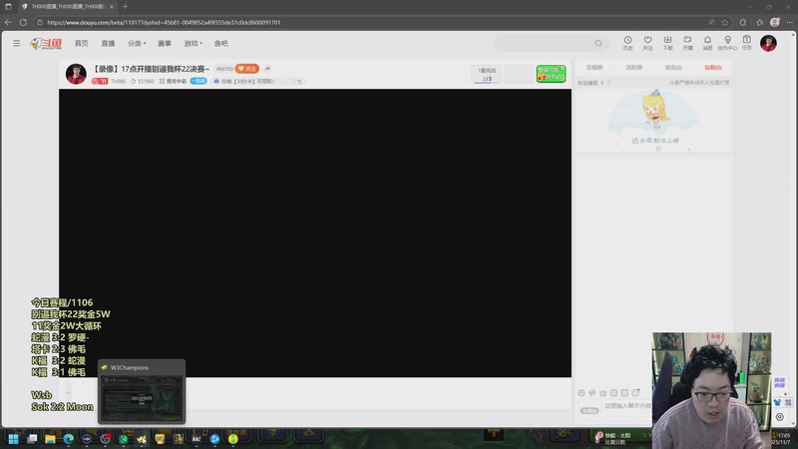Viewport: 798px width, 449px height.
Task: Open the 鱼吧 nav item
Action: pyautogui.click(x=220, y=43)
